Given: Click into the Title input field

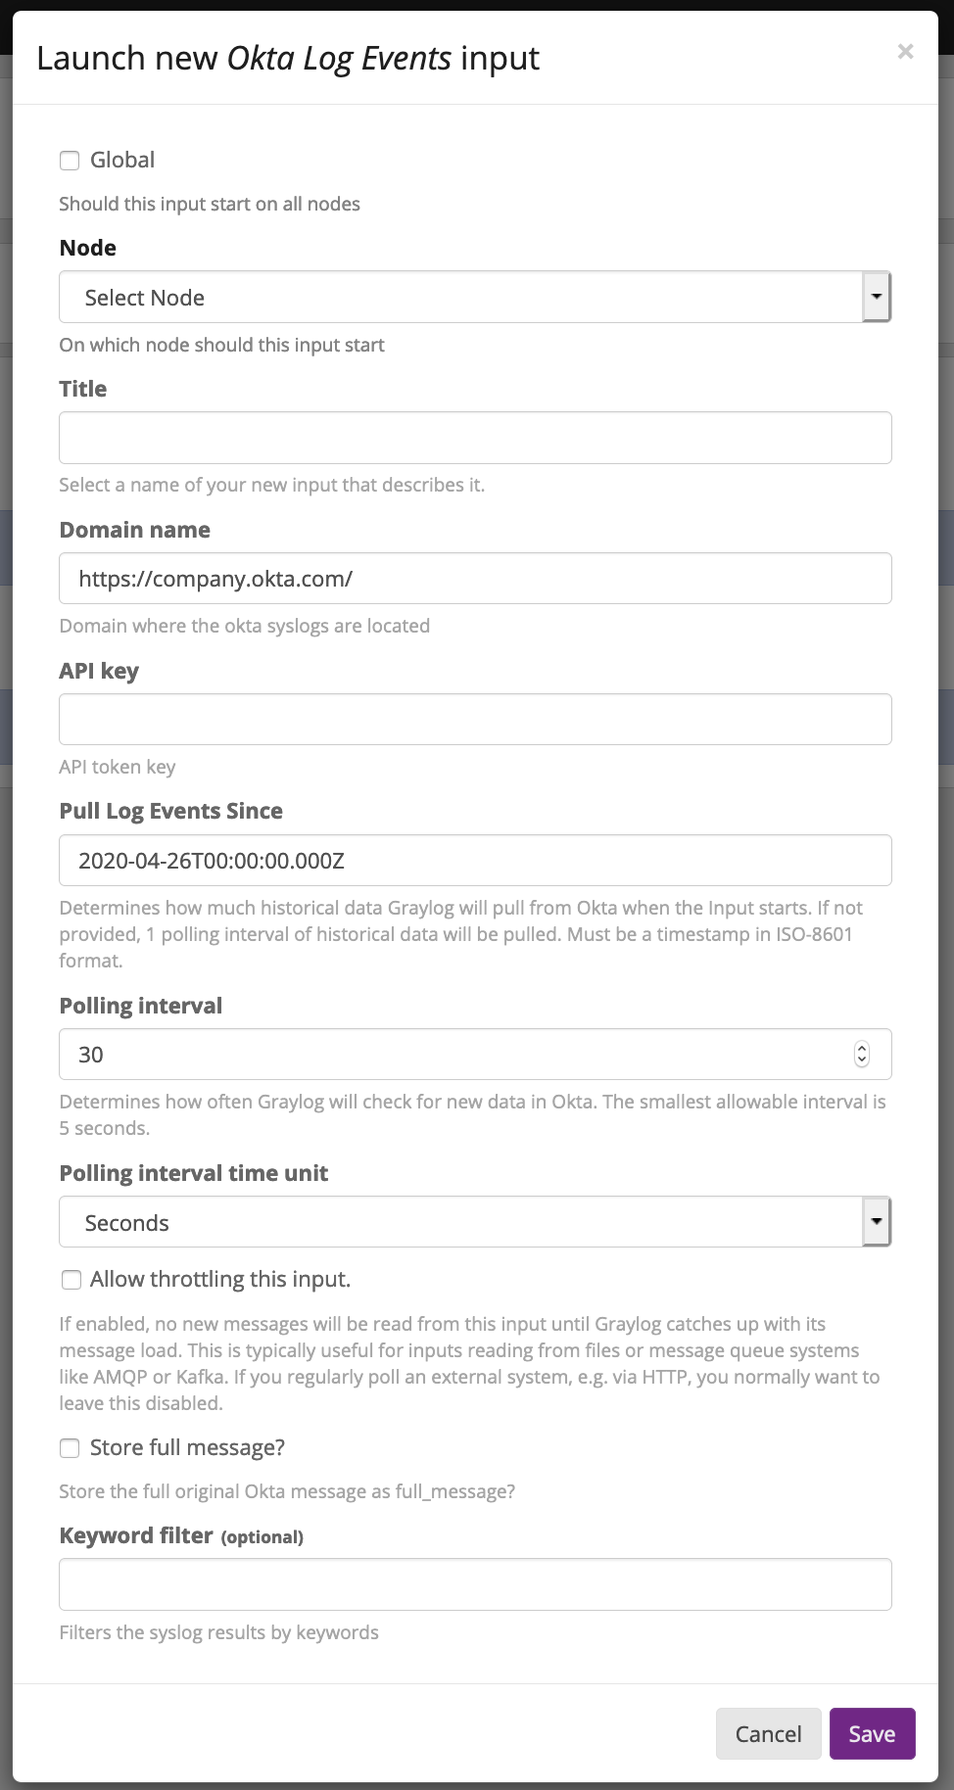Looking at the screenshot, I should pyautogui.click(x=475, y=438).
